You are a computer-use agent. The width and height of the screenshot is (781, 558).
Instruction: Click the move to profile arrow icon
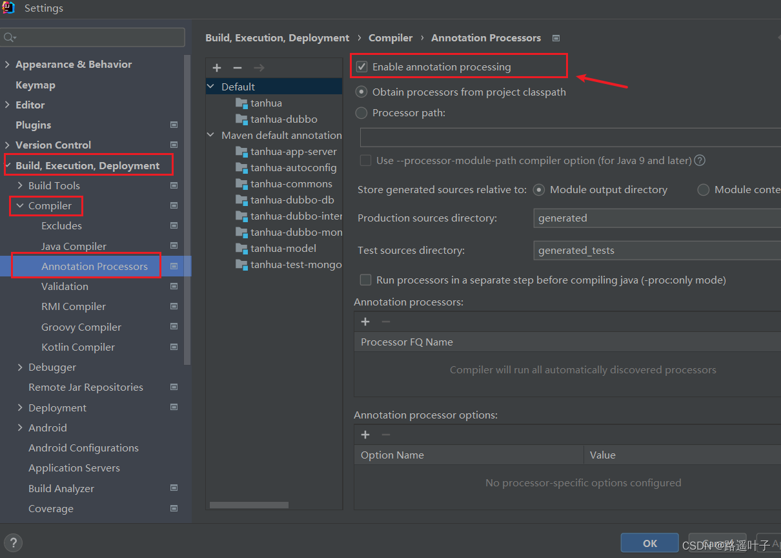click(x=259, y=68)
